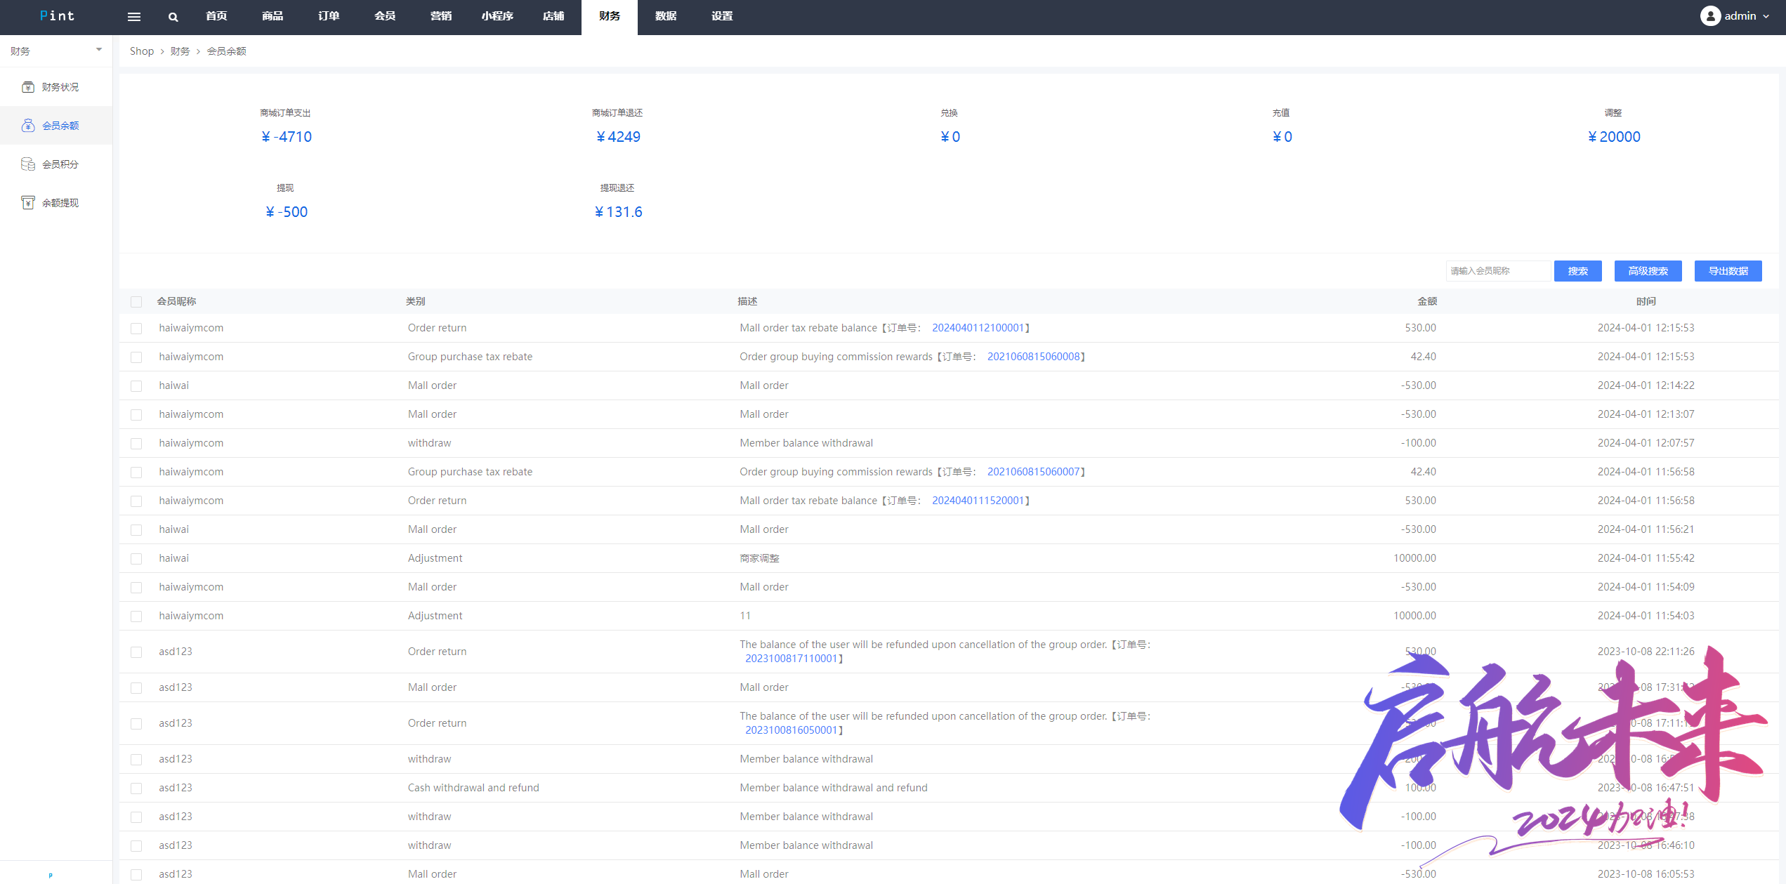This screenshot has width=1786, height=884.
Task: Open order link 2024040111520001
Action: (x=978, y=501)
